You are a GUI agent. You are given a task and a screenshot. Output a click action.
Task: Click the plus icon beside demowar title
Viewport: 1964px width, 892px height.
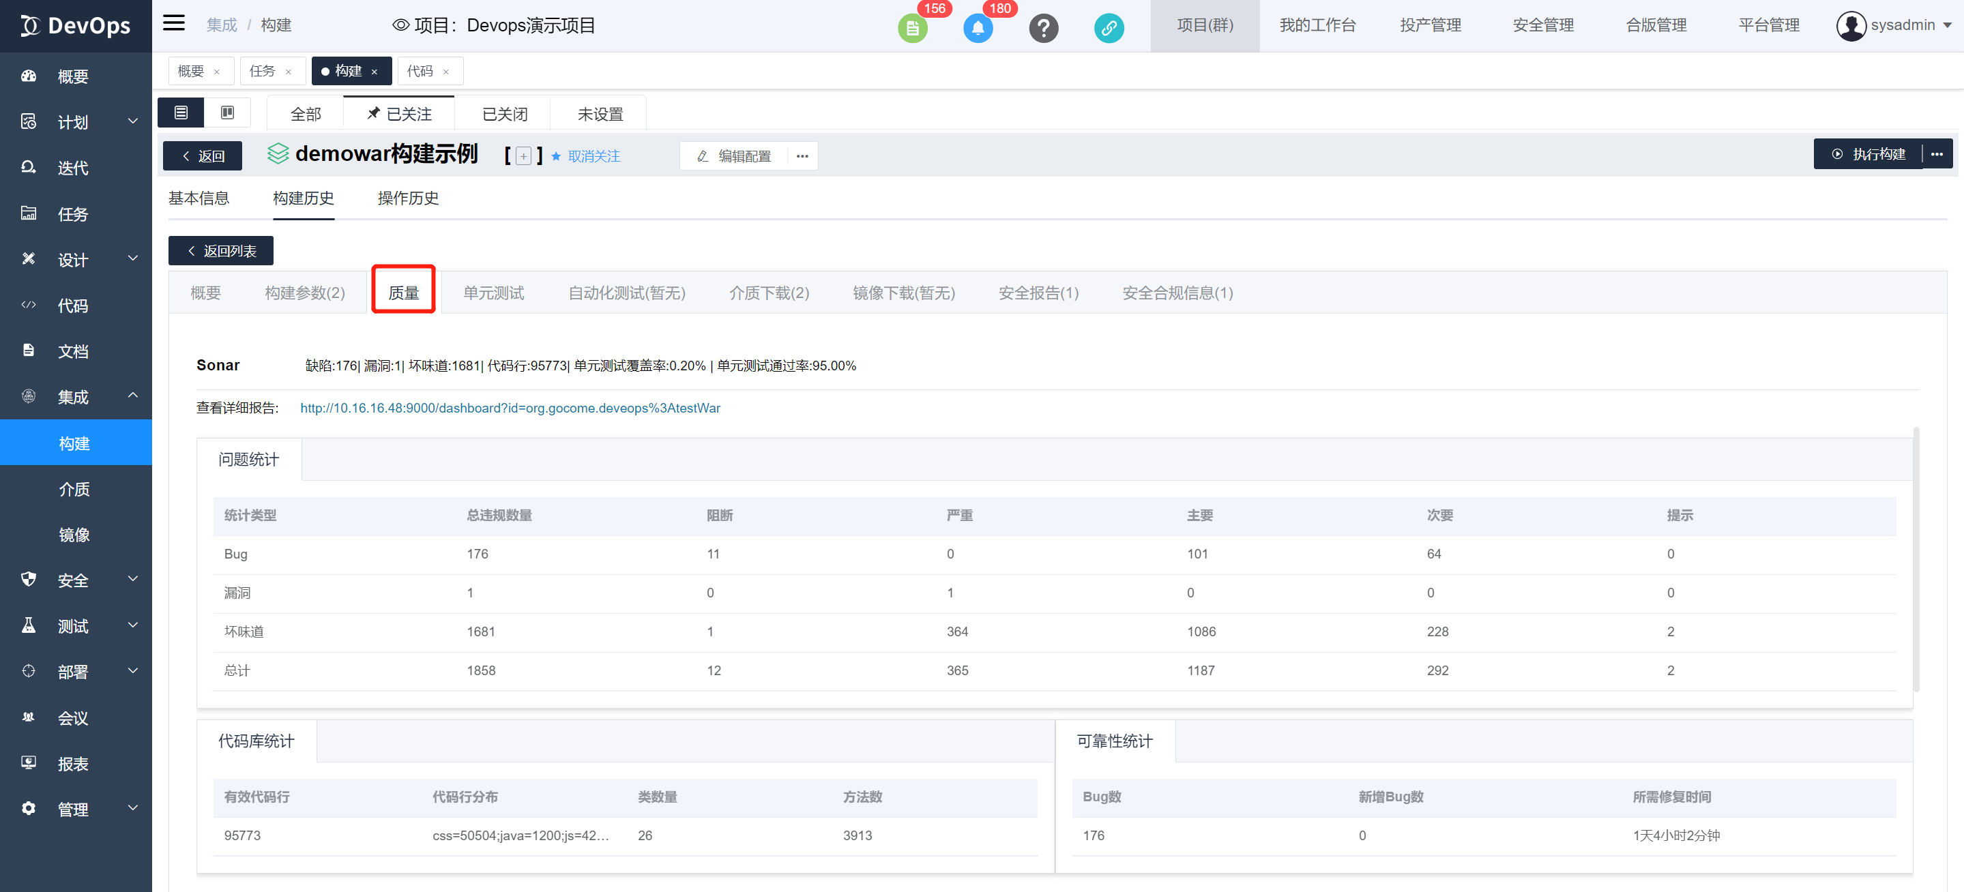pyautogui.click(x=523, y=156)
